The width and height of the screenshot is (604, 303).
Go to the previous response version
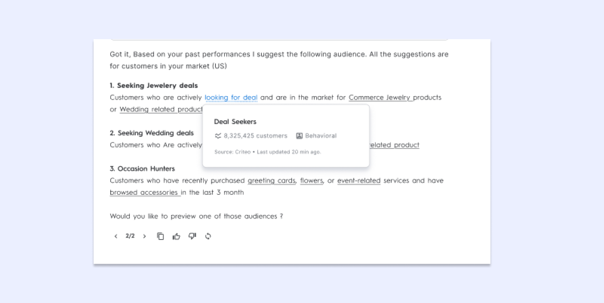point(116,236)
